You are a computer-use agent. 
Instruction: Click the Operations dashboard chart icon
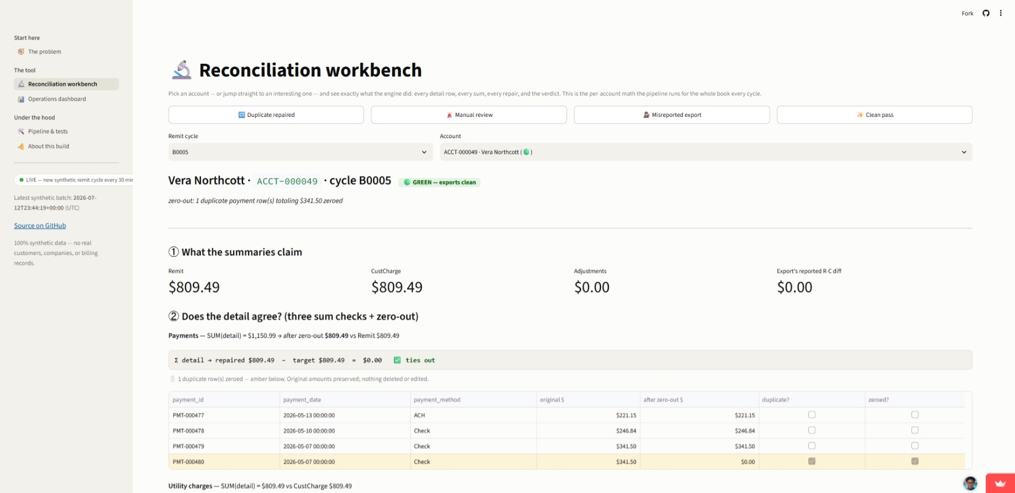point(21,99)
